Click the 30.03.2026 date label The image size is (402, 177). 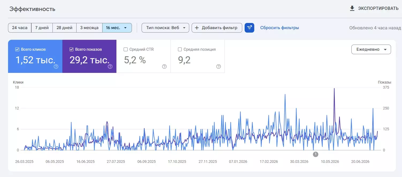tap(299, 162)
